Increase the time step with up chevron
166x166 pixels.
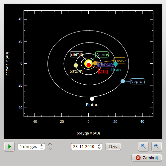point(50,144)
